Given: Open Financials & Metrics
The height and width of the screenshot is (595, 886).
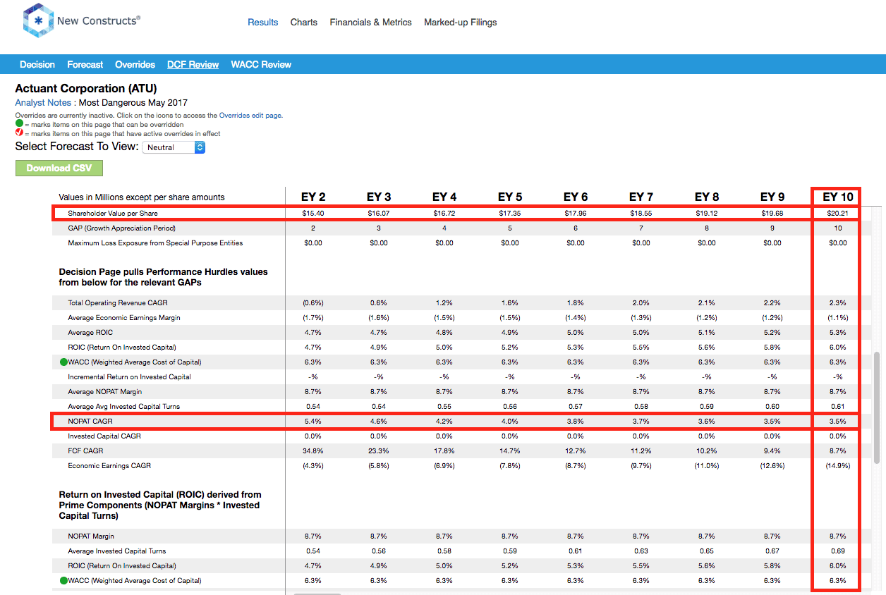Looking at the screenshot, I should click(x=371, y=23).
